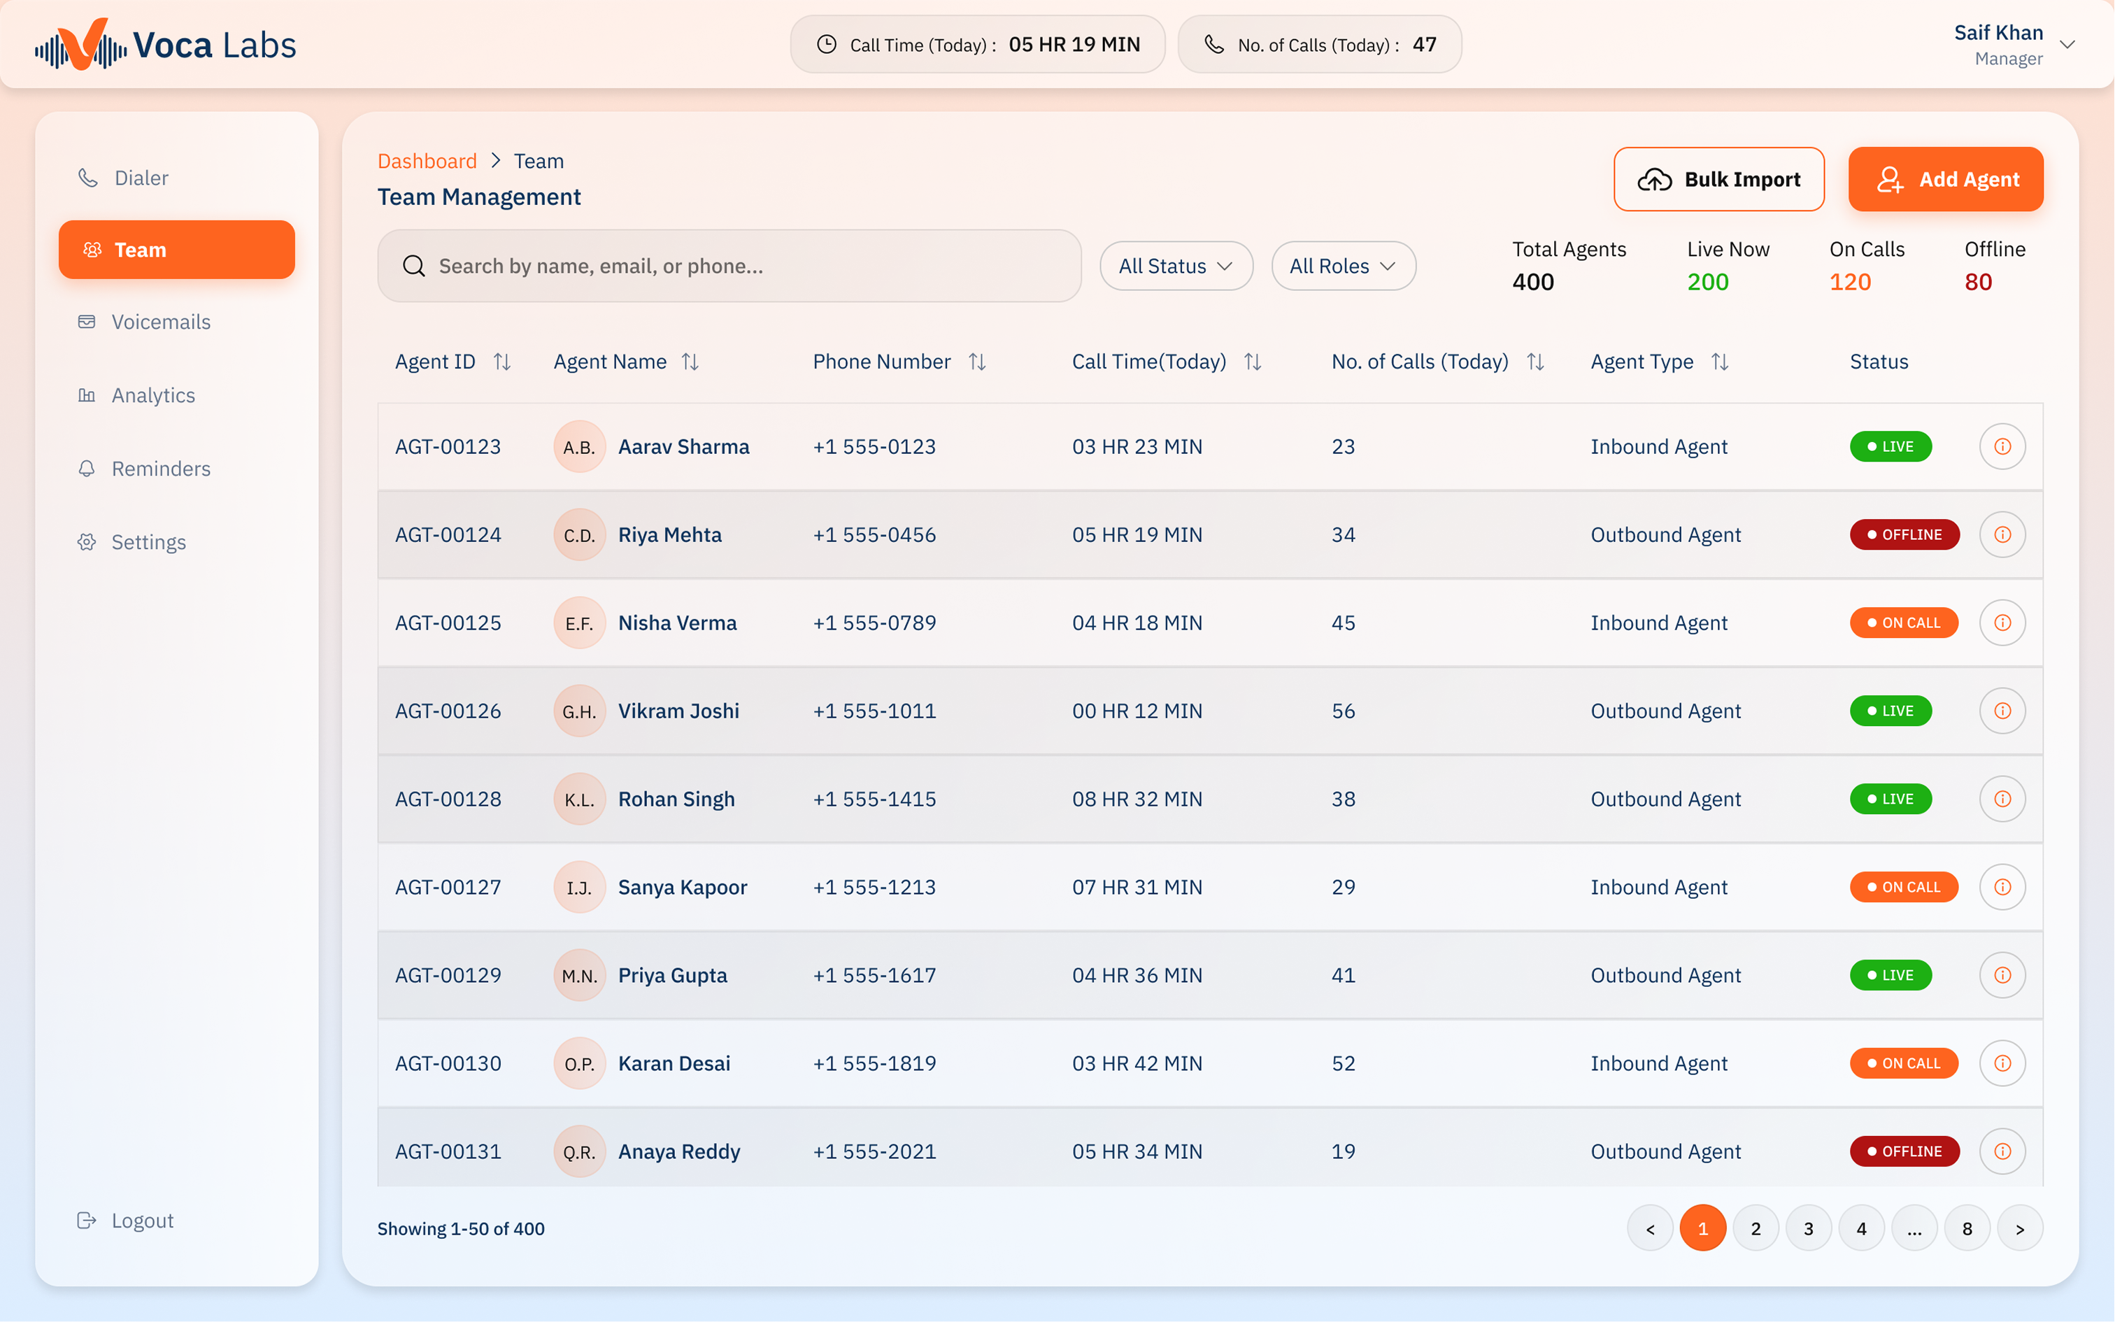
Task: Click the Agent Type sort arrows
Action: point(1719,362)
